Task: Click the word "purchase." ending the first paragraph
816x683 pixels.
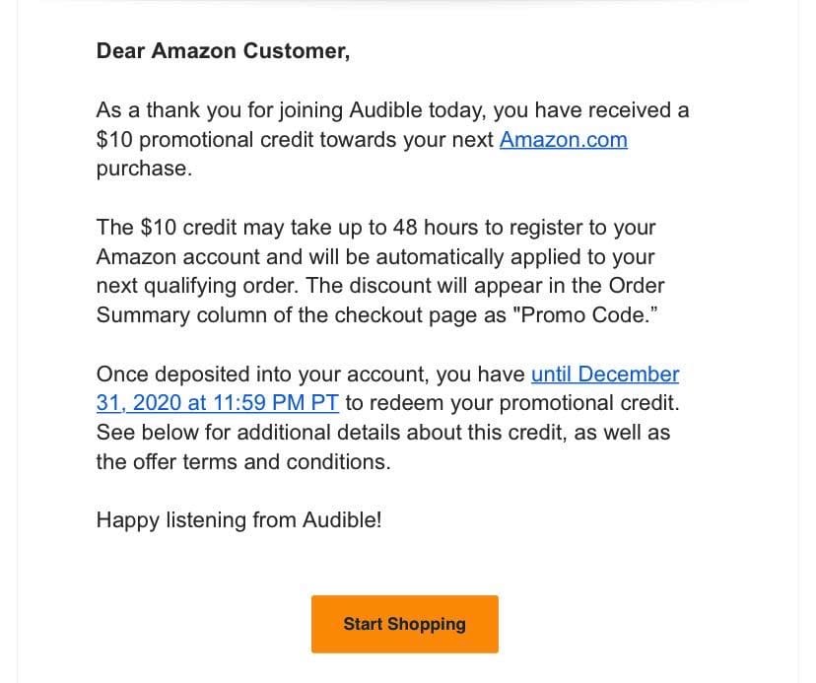Action: click(144, 169)
